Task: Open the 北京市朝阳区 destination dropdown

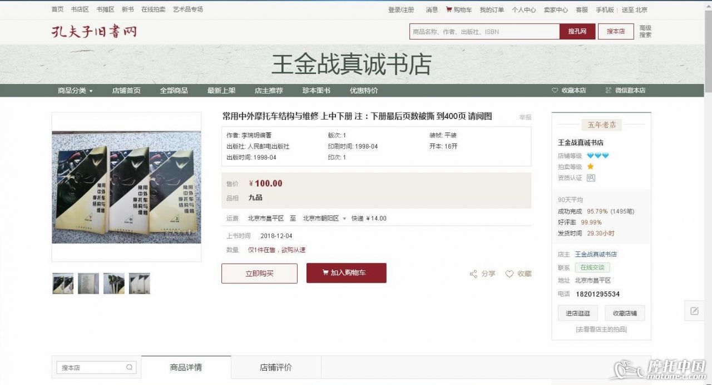Action: [324, 218]
